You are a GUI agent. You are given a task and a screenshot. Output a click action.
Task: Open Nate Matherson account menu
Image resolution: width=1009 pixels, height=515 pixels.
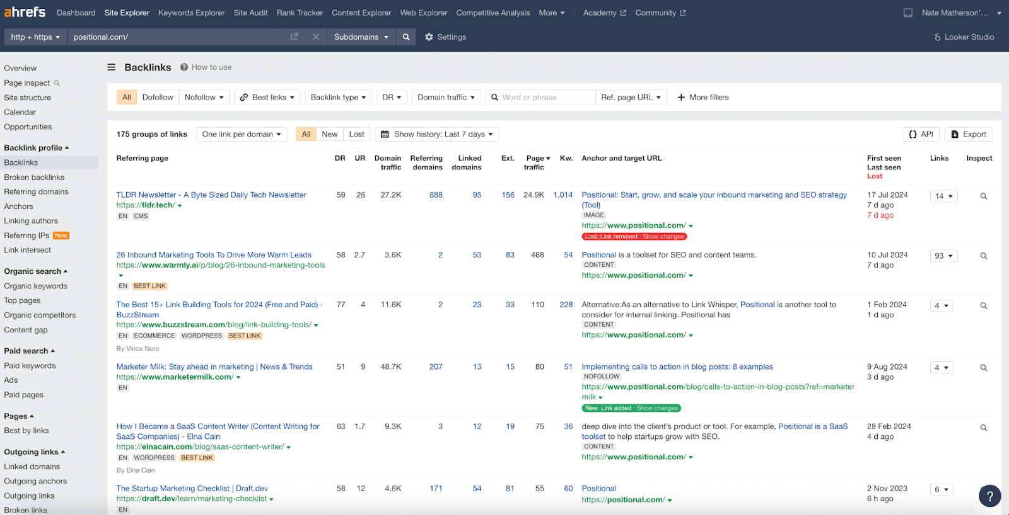(961, 13)
